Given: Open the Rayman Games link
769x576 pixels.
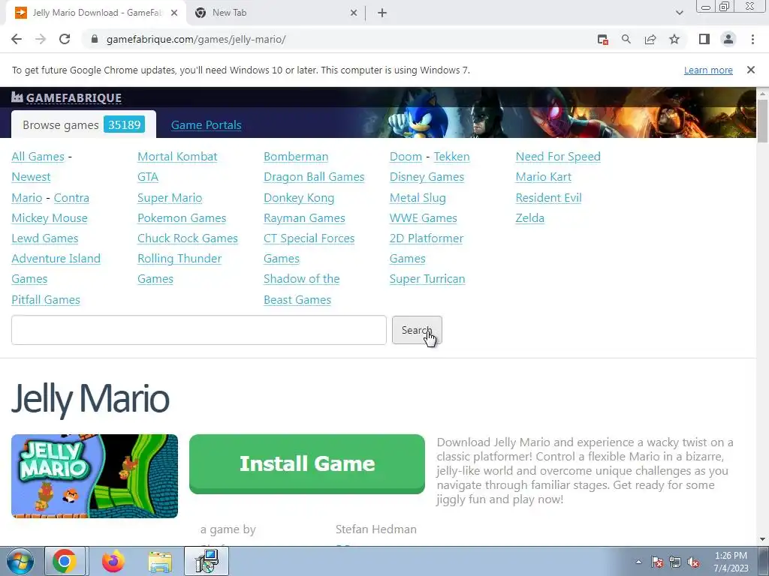Looking at the screenshot, I should coord(304,218).
